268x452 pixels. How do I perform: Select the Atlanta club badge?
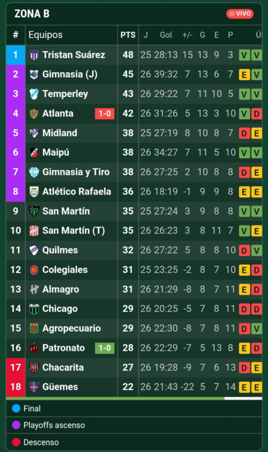tap(34, 114)
